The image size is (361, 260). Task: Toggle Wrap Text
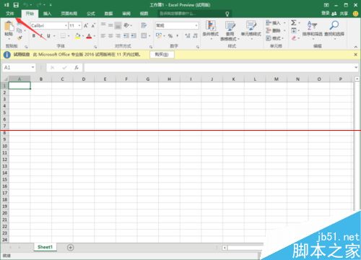[144, 25]
